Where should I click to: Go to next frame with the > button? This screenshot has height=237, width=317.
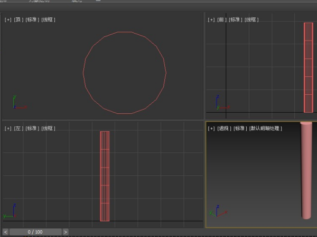[x=66, y=232]
